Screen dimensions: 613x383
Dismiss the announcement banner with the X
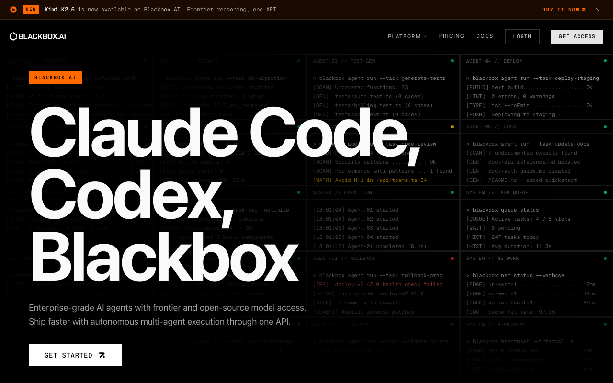coord(598,10)
